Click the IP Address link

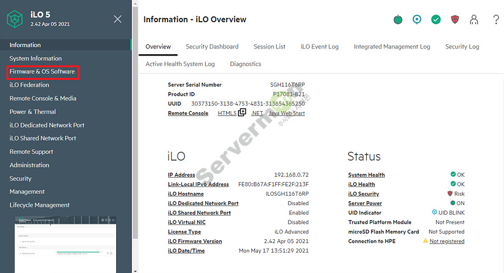181,175
